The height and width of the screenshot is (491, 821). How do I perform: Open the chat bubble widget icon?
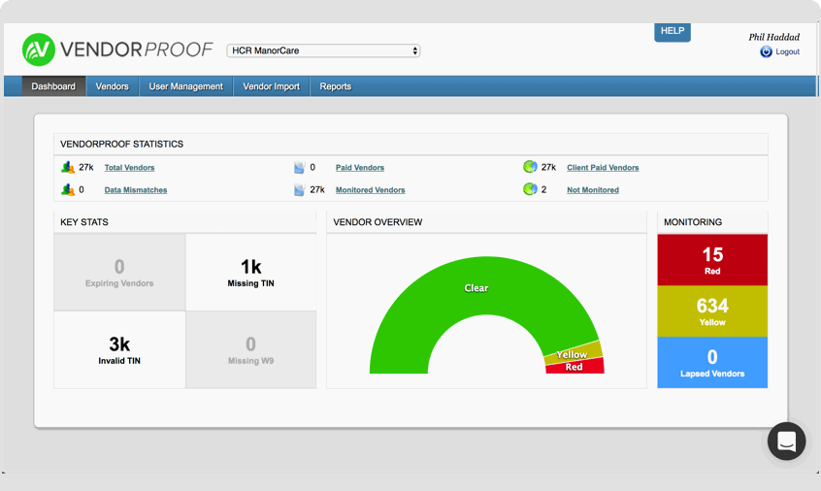point(786,442)
